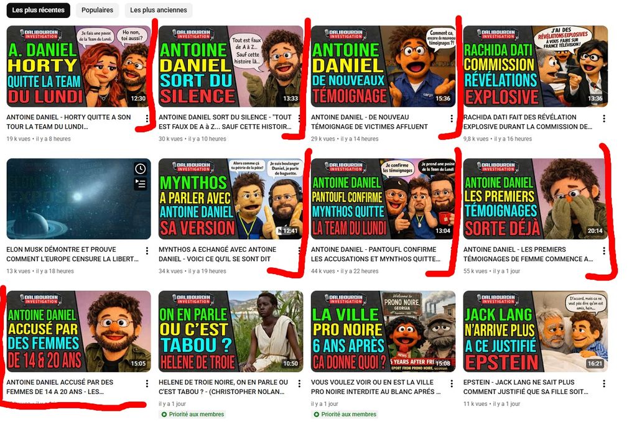This screenshot has width=637, height=422.
Task: Open the "Jack Lang Epstein" thumbnail
Action: pyautogui.click(x=536, y=331)
